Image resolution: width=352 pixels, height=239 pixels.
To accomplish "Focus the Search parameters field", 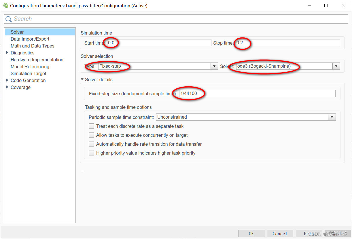I will point(176,19).
